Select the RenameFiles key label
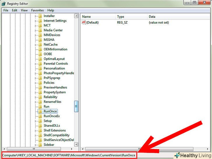The height and width of the screenshot is (159, 212). [x=52, y=102]
